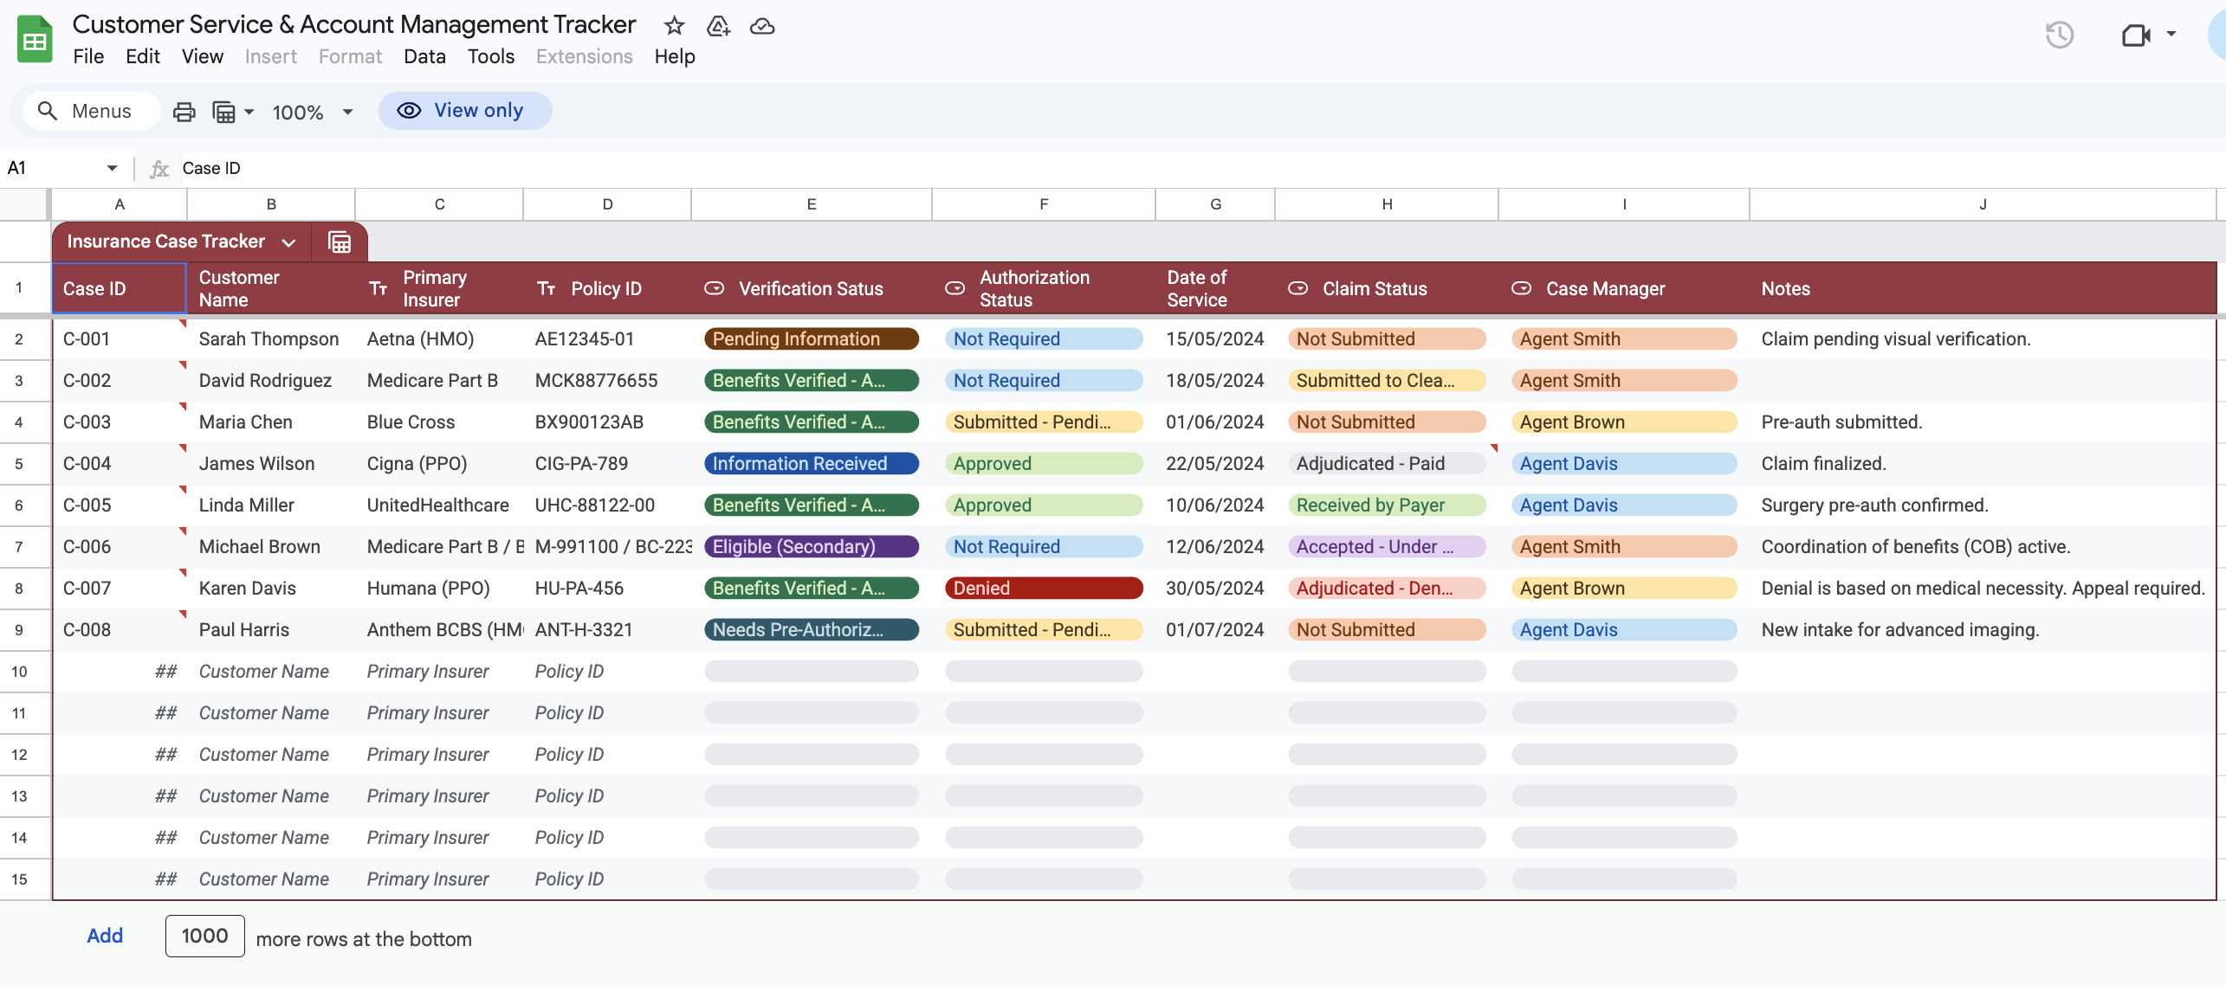The image size is (2226, 985).
Task: Click the date 22/05/2024
Action: click(x=1215, y=464)
